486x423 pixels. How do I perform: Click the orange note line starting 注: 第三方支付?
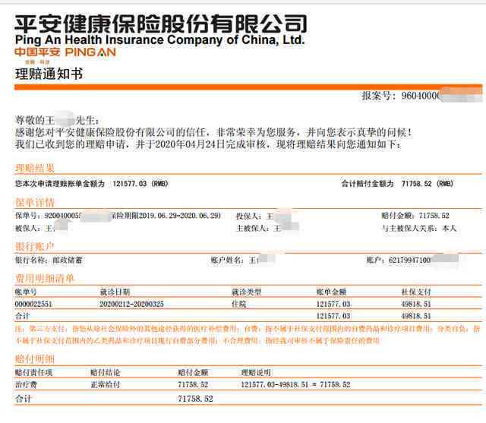pyautogui.click(x=248, y=329)
